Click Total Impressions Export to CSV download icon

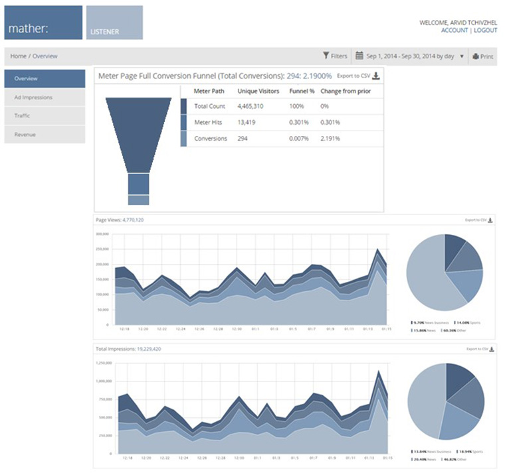(492, 349)
